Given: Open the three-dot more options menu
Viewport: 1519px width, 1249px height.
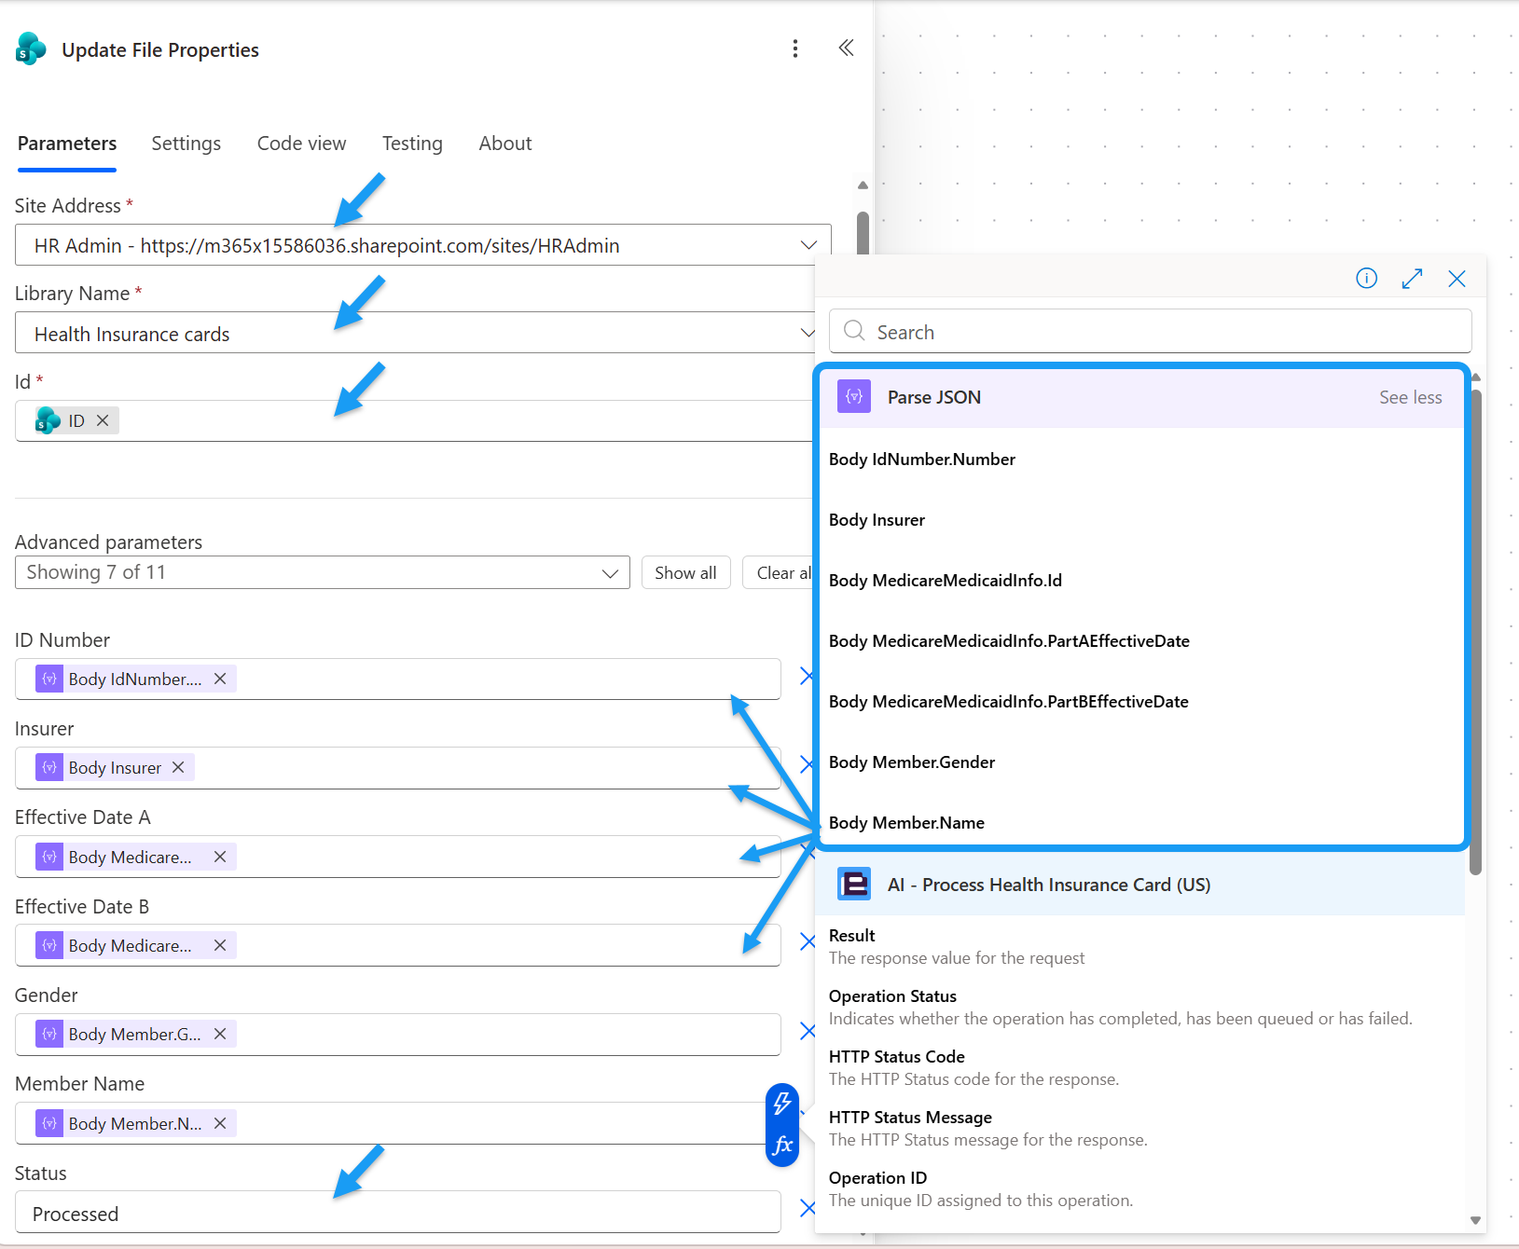Looking at the screenshot, I should click(795, 48).
